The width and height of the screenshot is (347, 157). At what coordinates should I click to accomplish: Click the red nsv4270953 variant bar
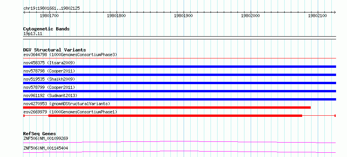[x=167, y=108]
